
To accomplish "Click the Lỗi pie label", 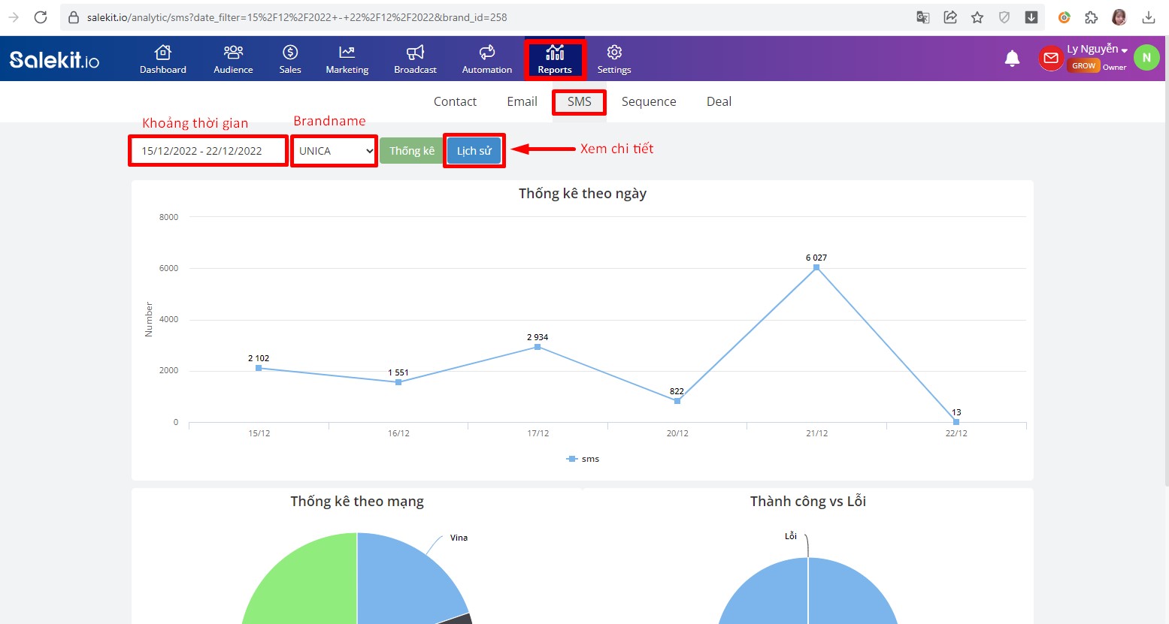I will [790, 536].
